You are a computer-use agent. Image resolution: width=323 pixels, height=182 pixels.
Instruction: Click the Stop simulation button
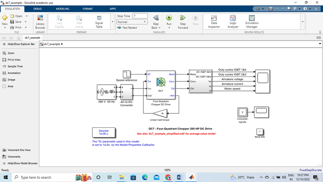click(195, 21)
